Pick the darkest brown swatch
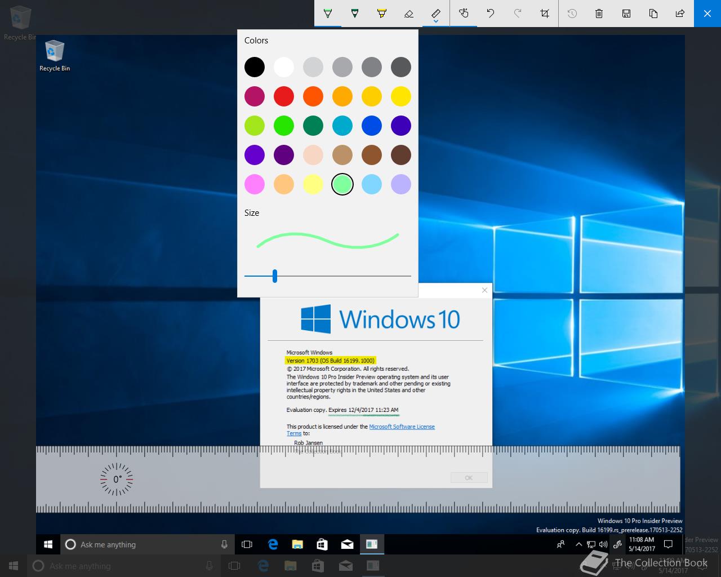Viewport: 721px width, 577px height. pyautogui.click(x=401, y=155)
